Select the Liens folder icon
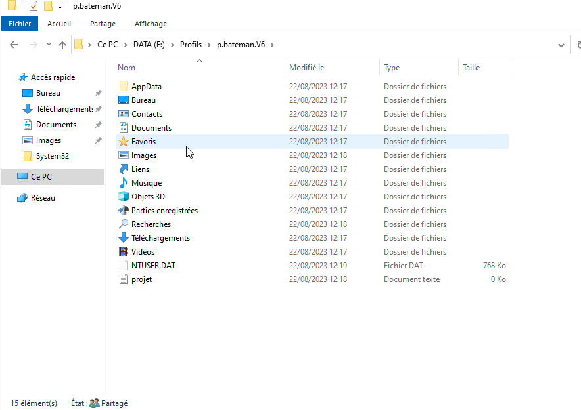This screenshot has height=410, width=581. [x=124, y=169]
